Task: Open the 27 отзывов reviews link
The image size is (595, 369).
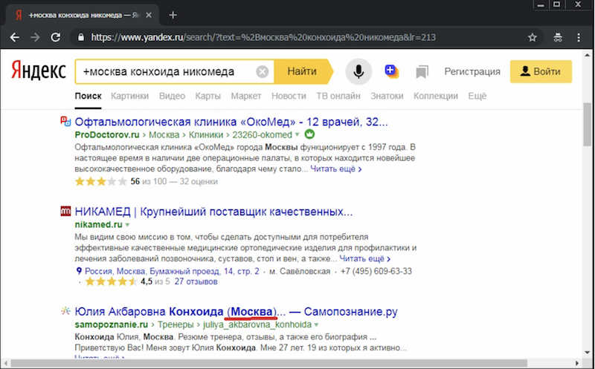Action: click(196, 281)
